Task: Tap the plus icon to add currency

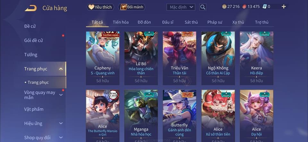Action: pyautogui.click(x=284, y=6)
